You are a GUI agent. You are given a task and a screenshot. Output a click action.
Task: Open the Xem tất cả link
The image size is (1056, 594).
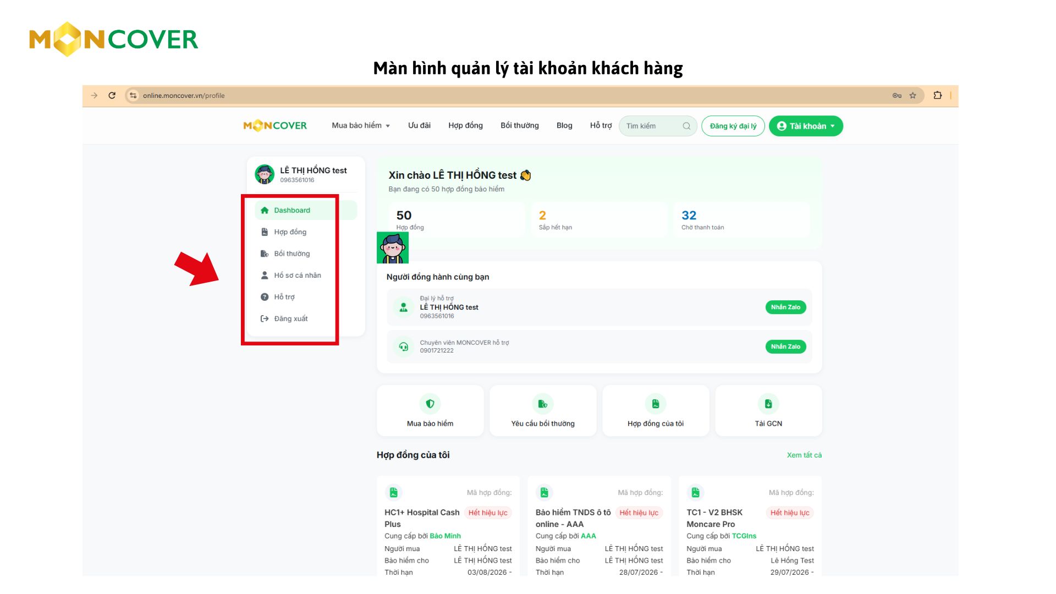(804, 455)
